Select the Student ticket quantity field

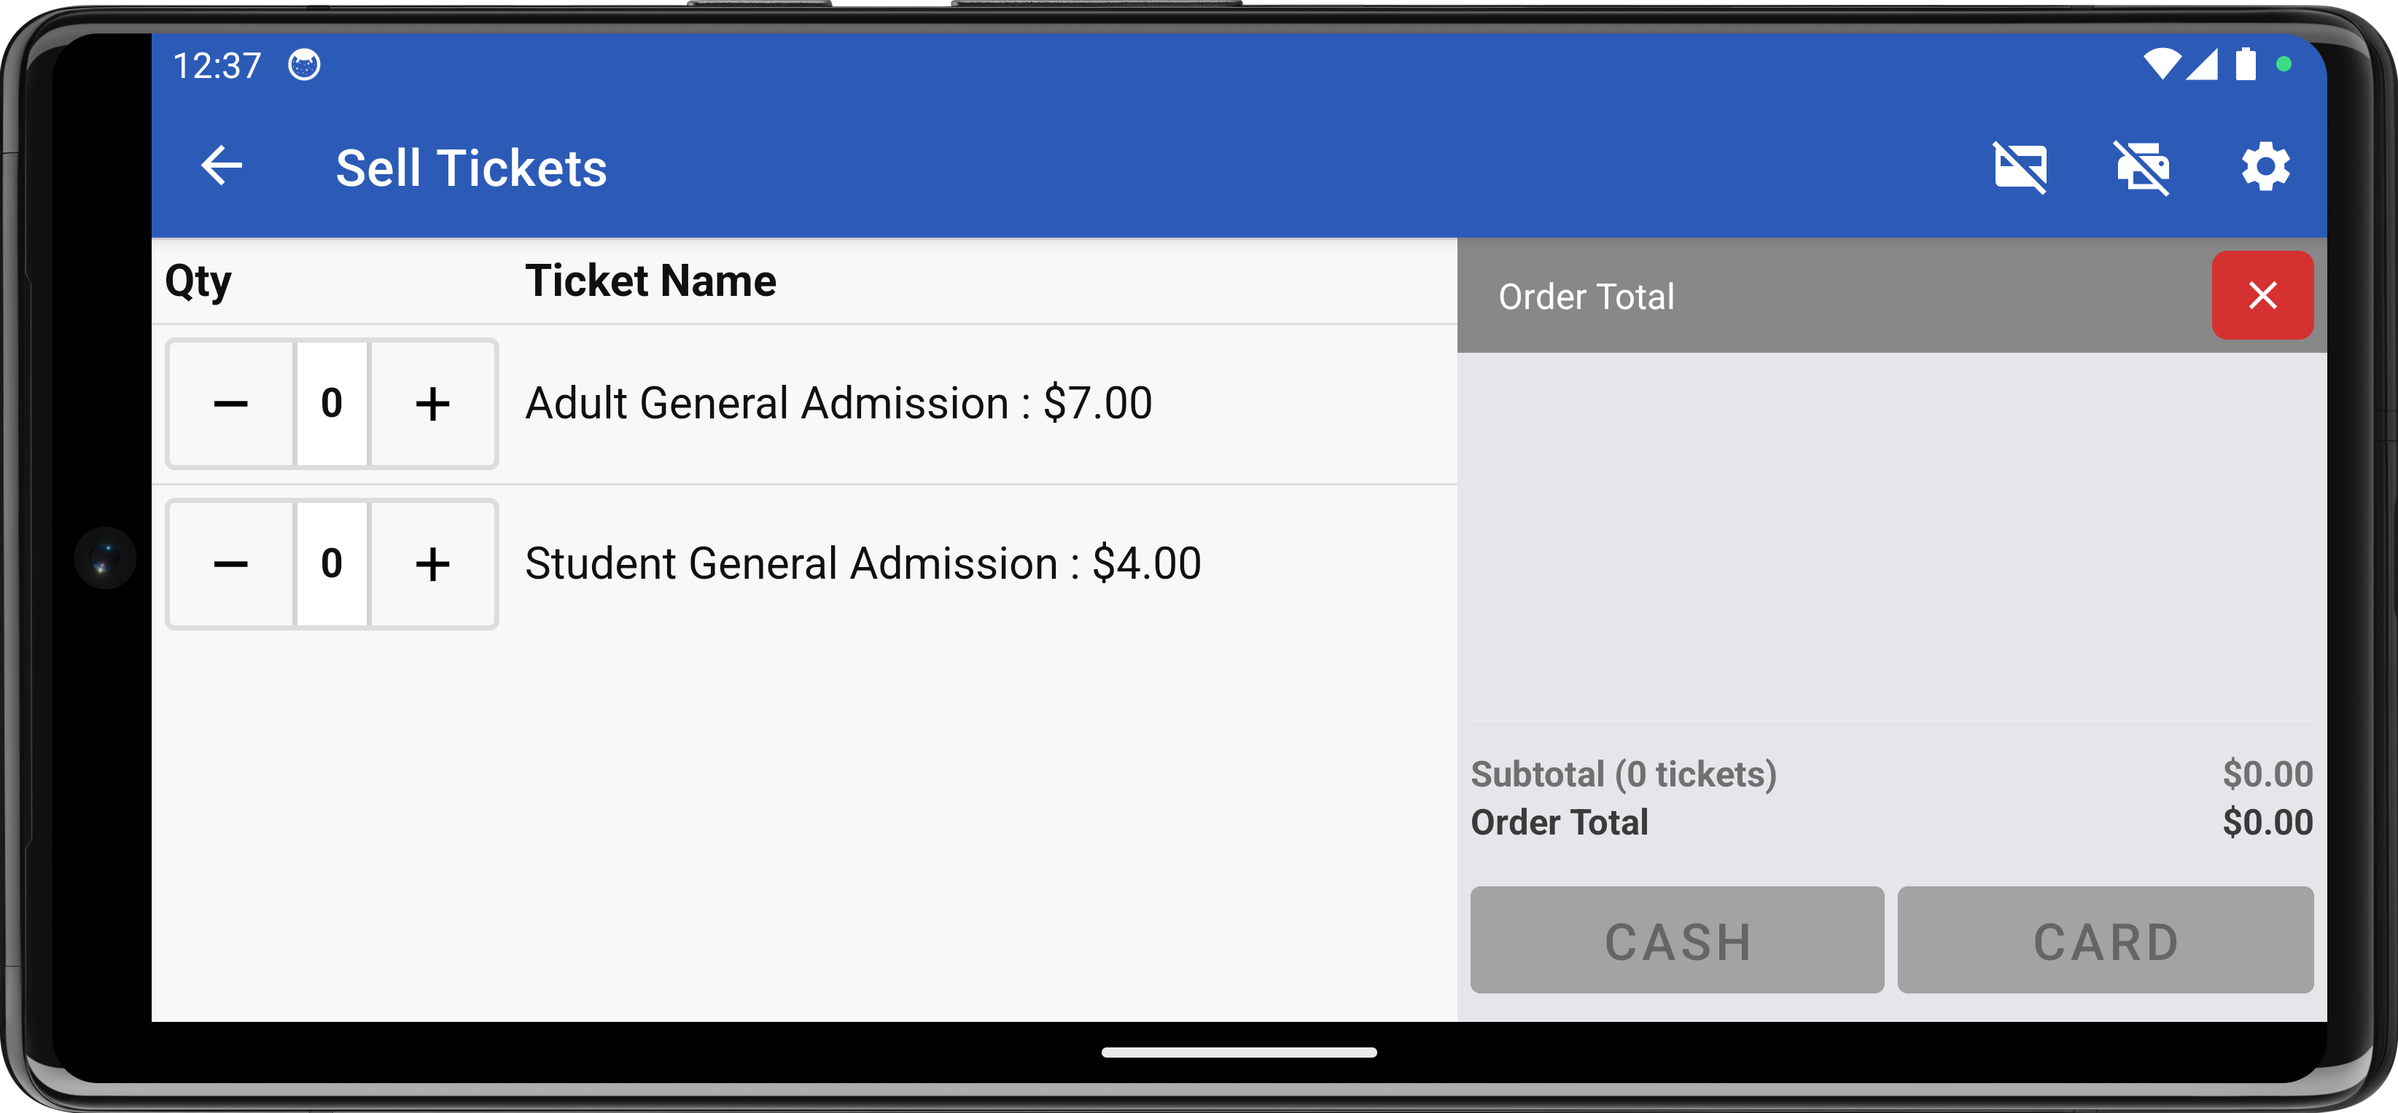tap(332, 564)
